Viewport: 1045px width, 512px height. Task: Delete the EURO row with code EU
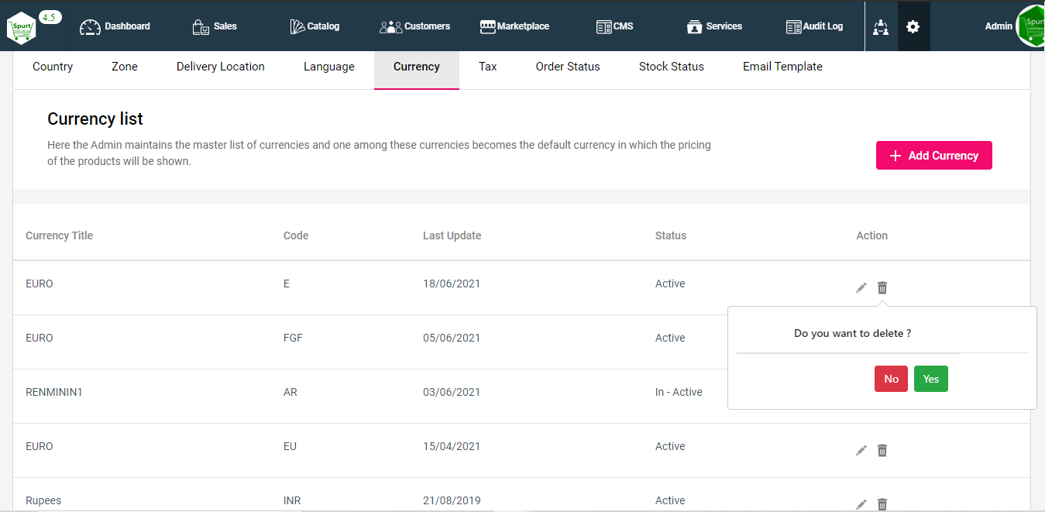click(x=882, y=450)
